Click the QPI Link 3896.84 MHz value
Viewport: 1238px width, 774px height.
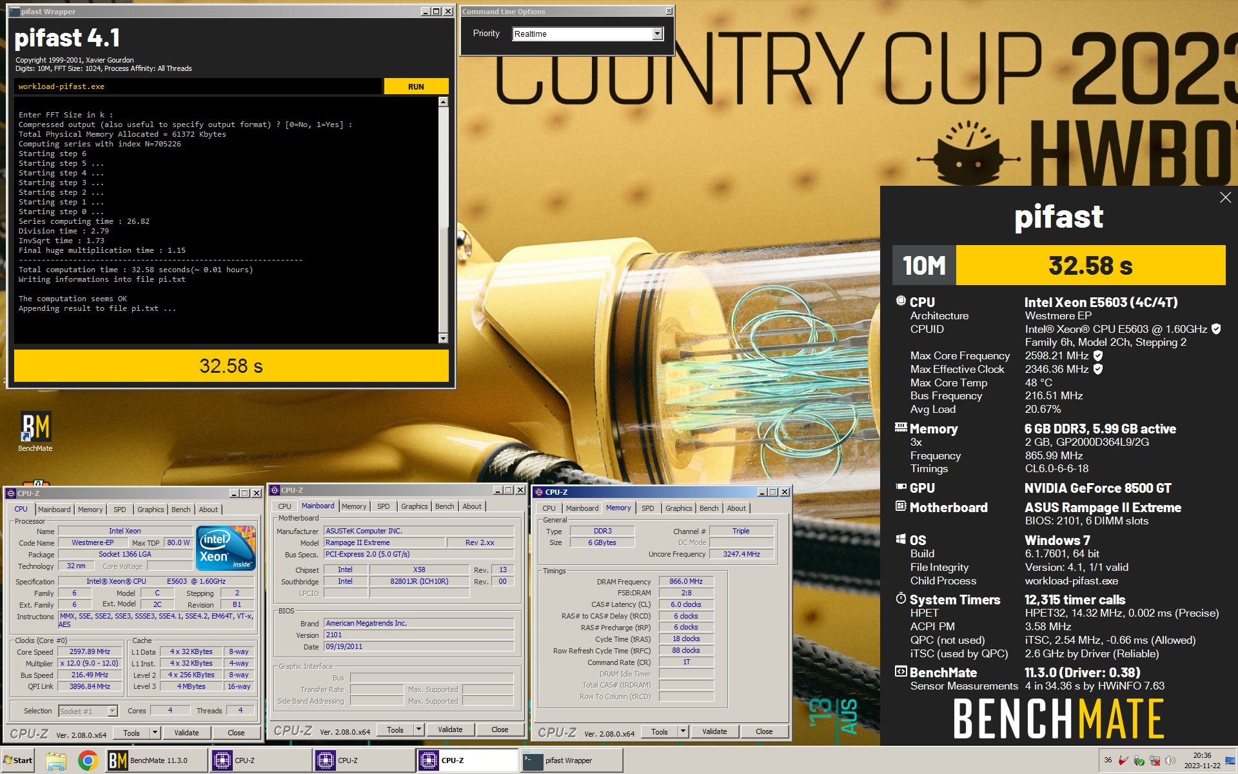[90, 687]
